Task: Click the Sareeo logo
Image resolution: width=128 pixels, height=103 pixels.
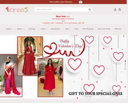Action: (17, 9)
